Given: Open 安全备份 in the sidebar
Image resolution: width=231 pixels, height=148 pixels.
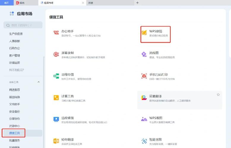Looking at the screenshot, I should pos(15,111).
